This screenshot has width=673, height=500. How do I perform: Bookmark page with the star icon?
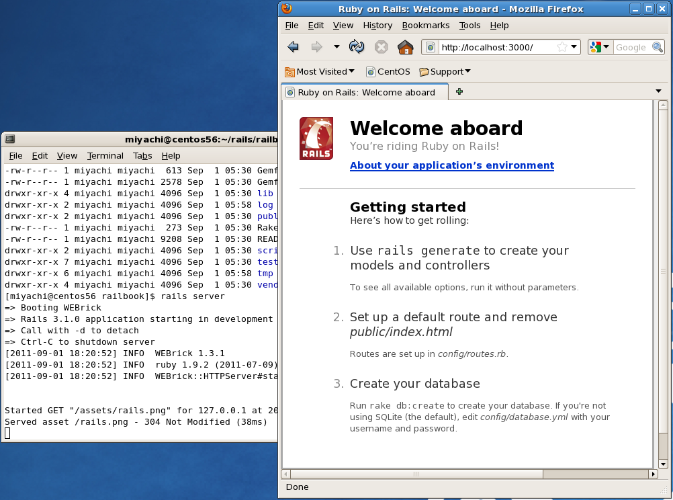562,47
